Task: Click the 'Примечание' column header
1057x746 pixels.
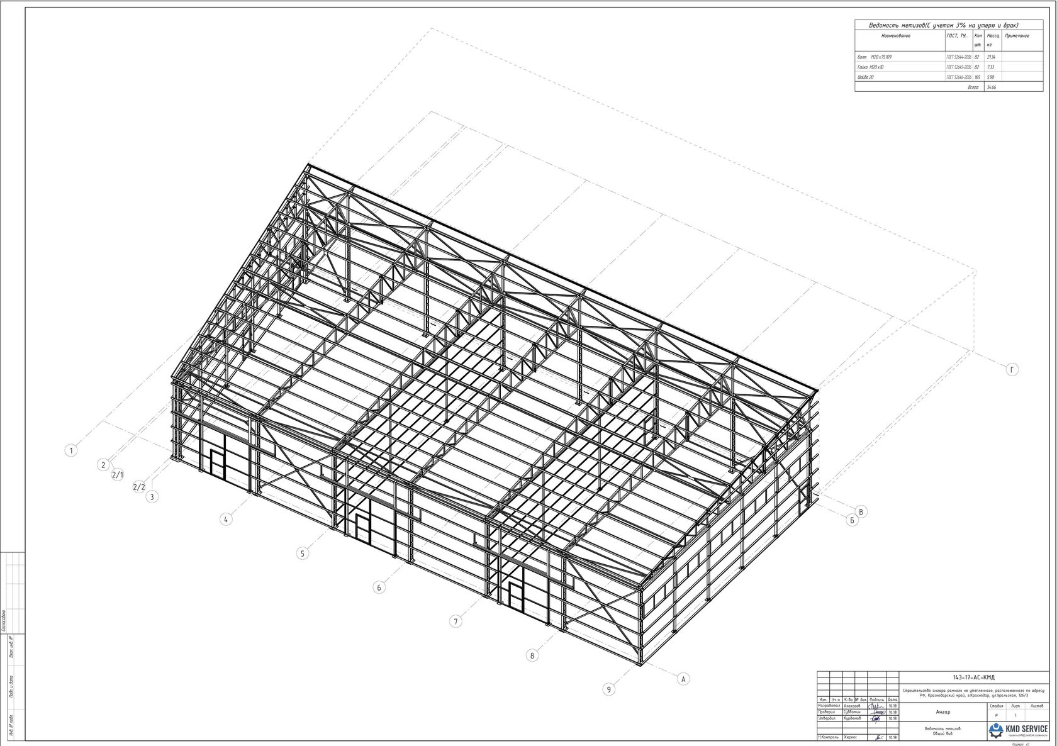Action: click(x=1016, y=36)
